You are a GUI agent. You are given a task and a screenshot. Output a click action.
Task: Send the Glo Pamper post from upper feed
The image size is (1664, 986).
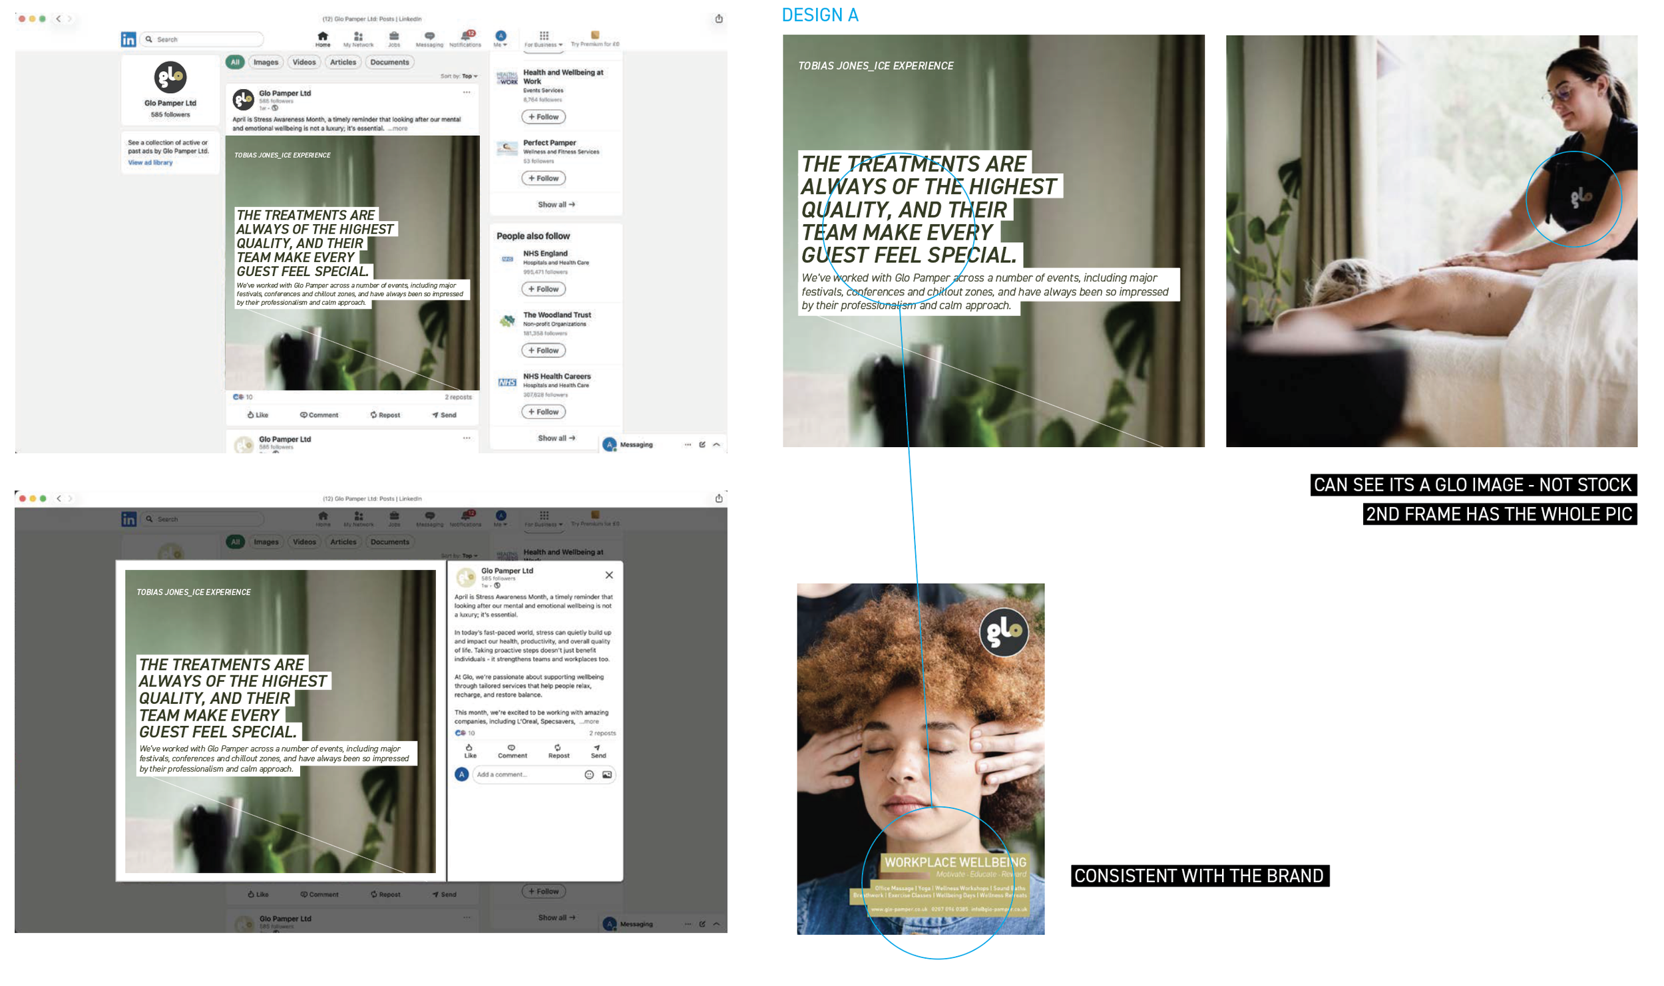444,414
